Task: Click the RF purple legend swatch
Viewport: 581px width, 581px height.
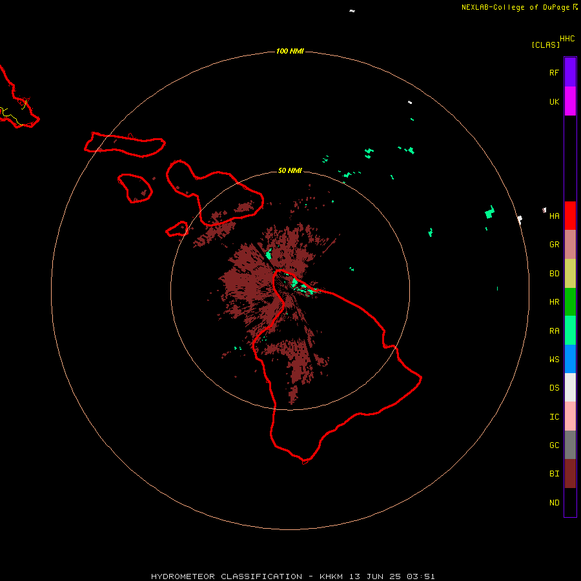Action: pos(570,72)
